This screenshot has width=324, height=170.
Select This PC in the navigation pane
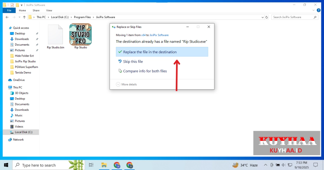click(18, 87)
